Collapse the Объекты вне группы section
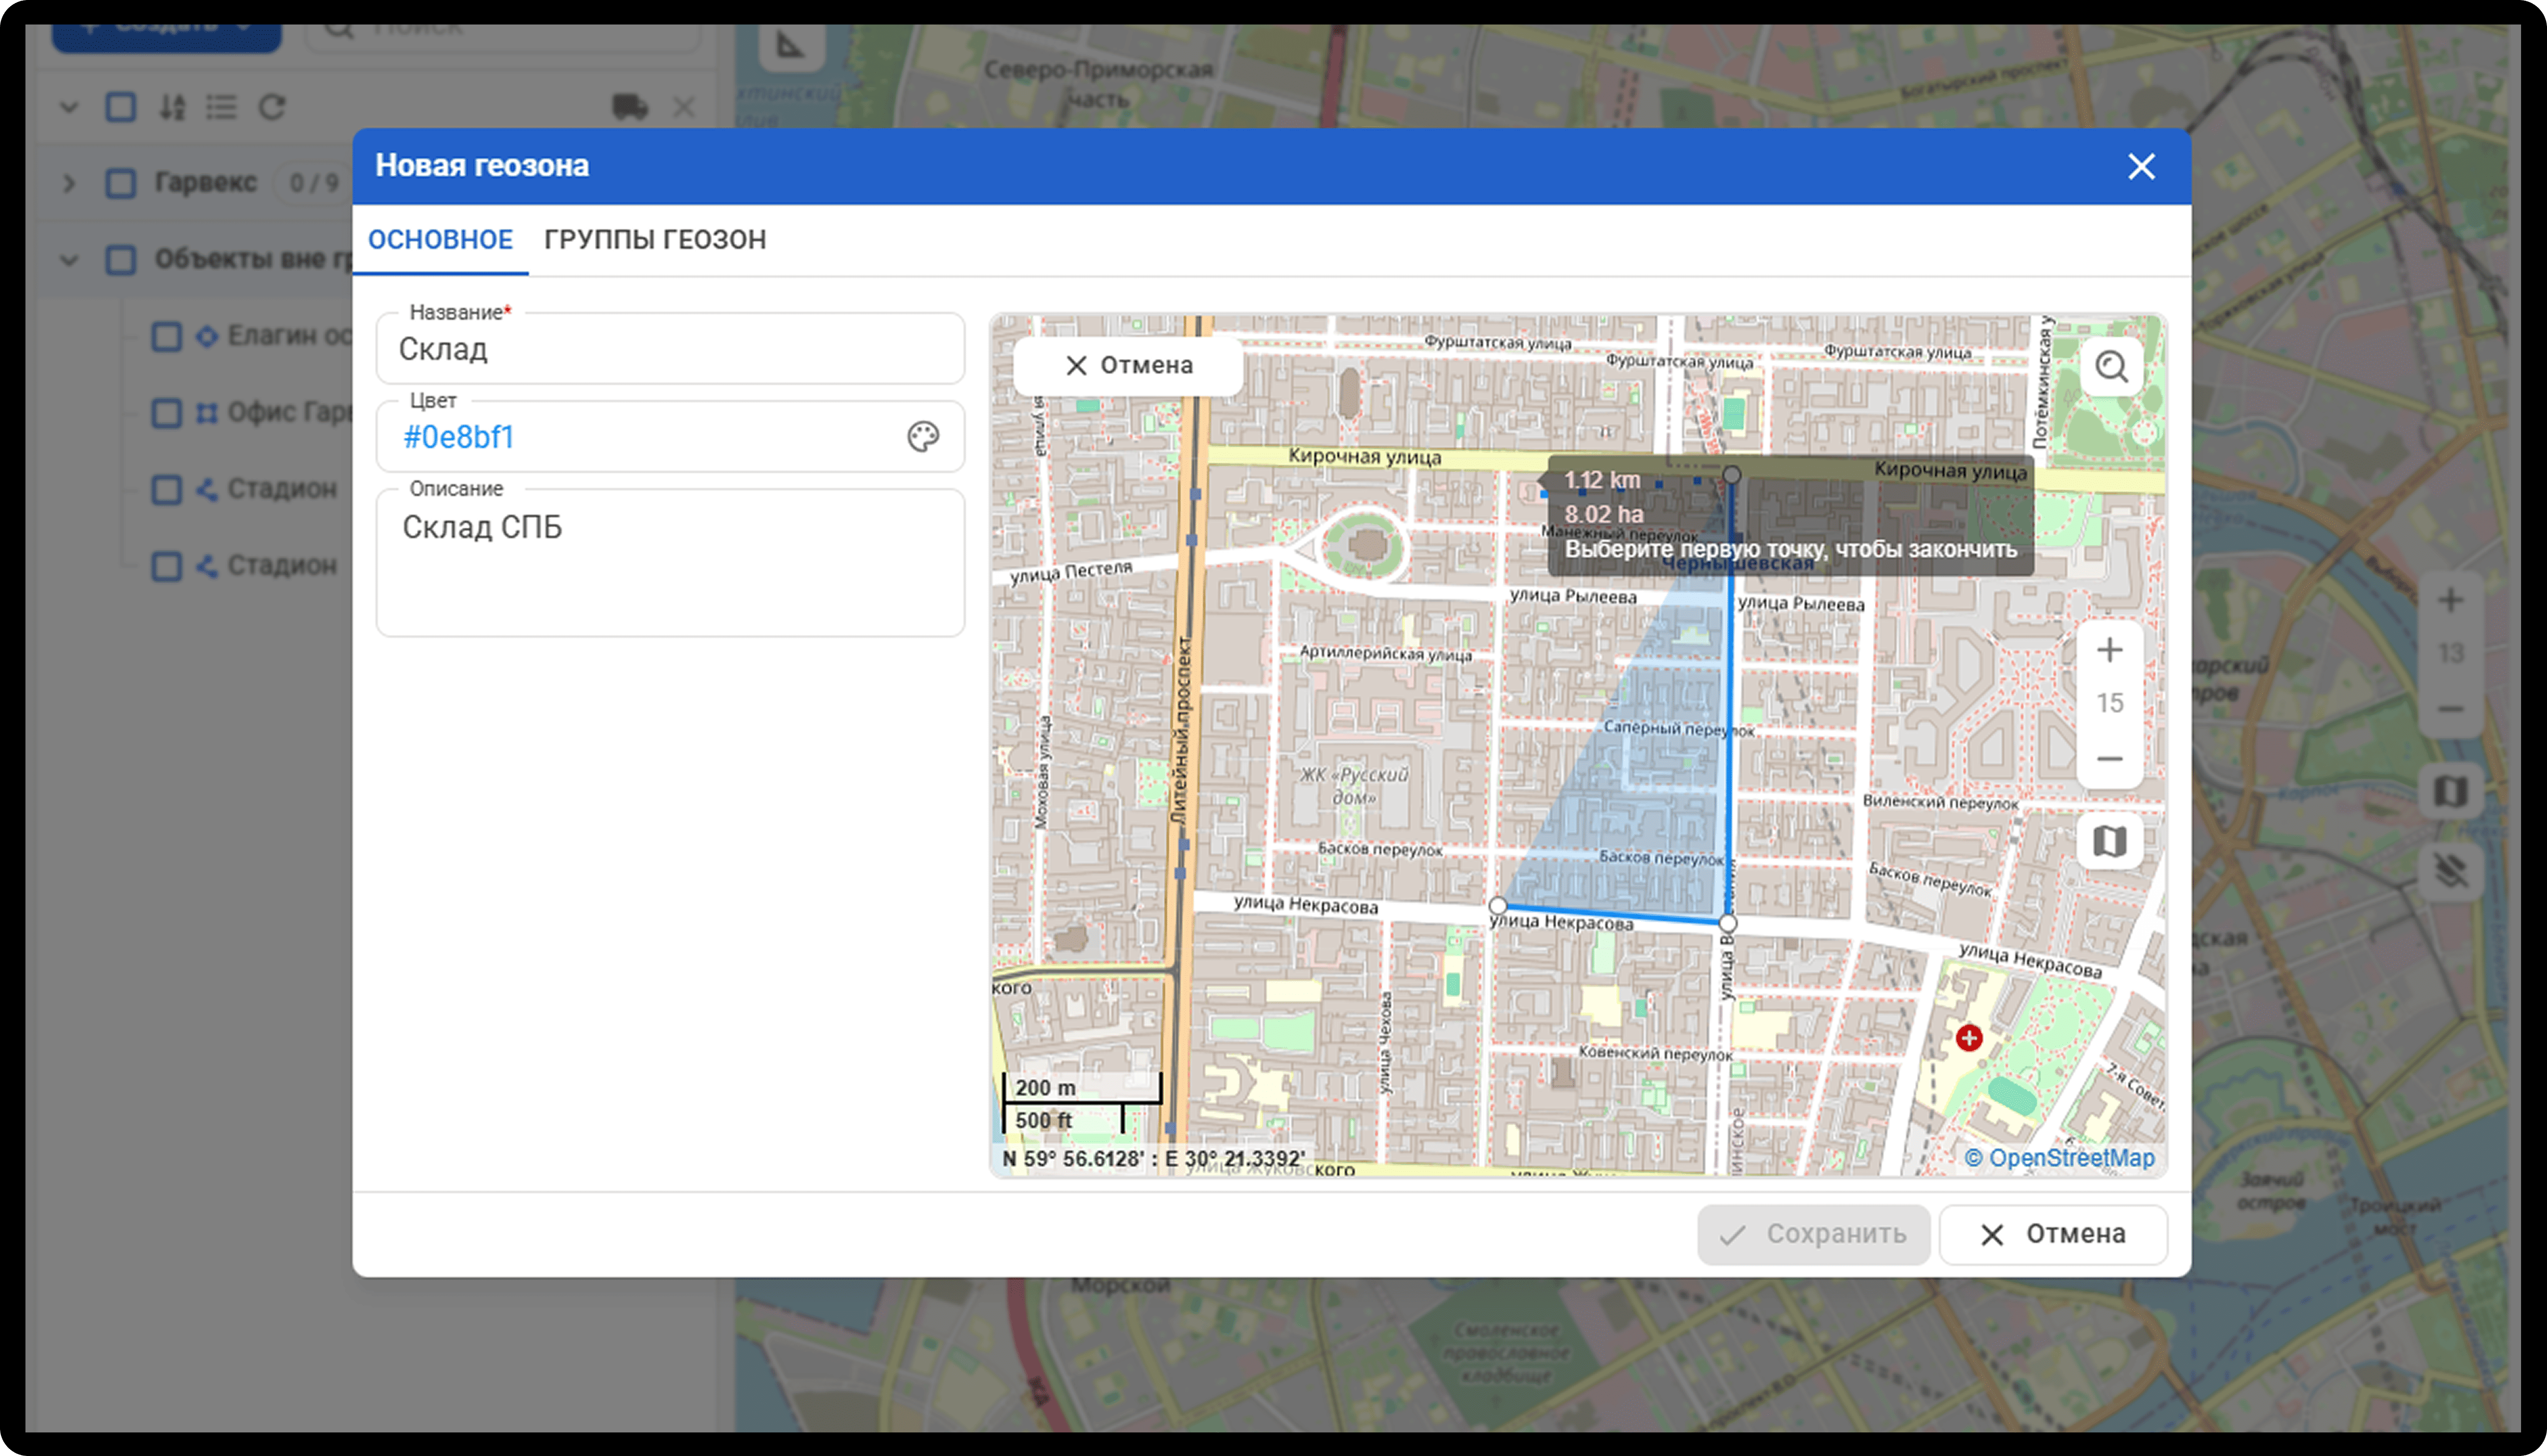The width and height of the screenshot is (2547, 1456). [69, 260]
